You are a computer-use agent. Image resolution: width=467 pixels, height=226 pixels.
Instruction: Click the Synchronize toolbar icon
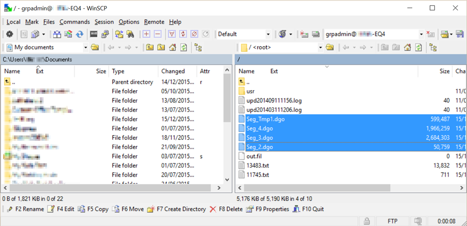[68, 34]
